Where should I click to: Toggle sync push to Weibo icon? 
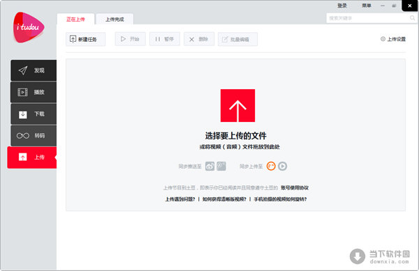(209, 167)
